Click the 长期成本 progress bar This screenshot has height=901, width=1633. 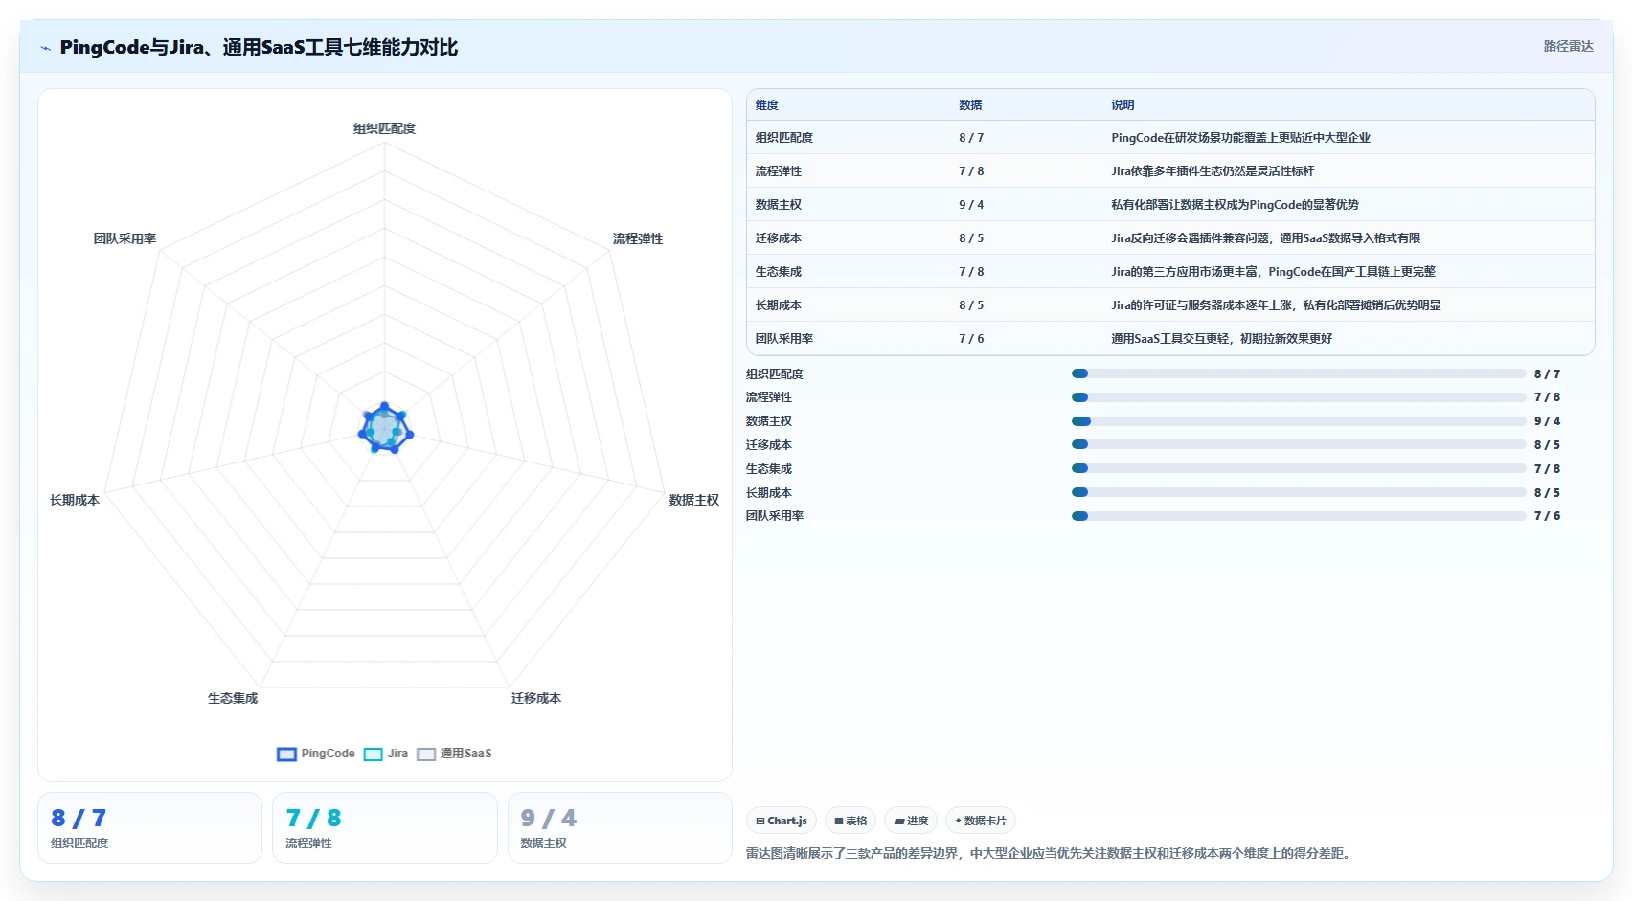1299,492
